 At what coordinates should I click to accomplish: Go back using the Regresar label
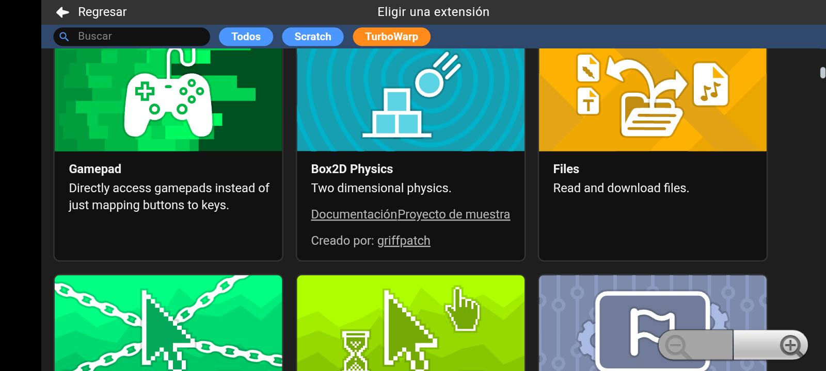(102, 12)
